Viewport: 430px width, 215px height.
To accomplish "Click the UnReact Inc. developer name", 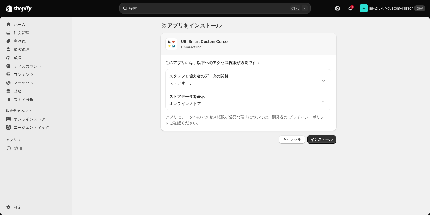I will (x=192, y=47).
